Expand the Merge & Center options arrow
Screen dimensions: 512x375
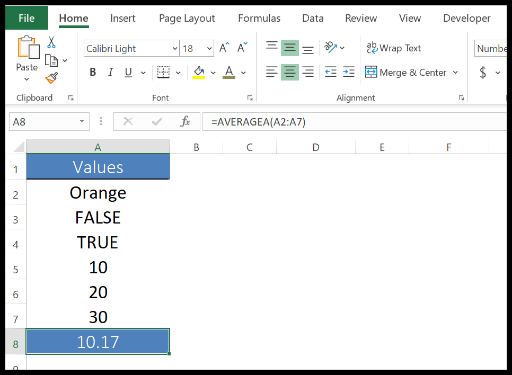tap(455, 73)
